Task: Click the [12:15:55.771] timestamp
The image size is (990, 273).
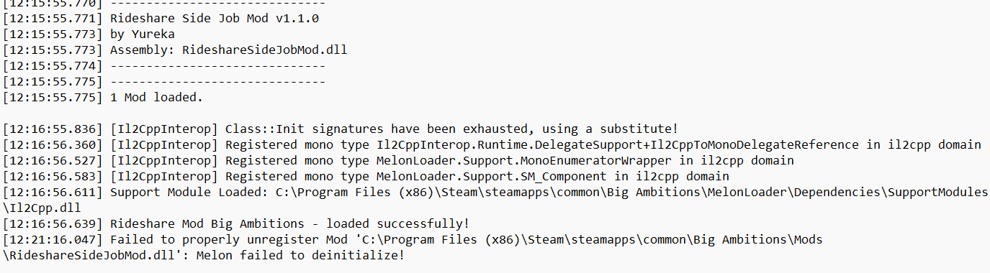Action: pyautogui.click(x=53, y=19)
